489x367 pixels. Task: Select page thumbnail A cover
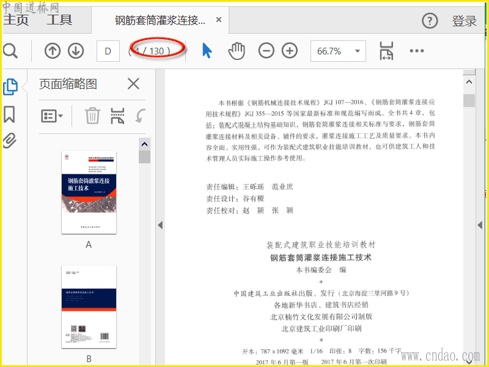coord(89,192)
